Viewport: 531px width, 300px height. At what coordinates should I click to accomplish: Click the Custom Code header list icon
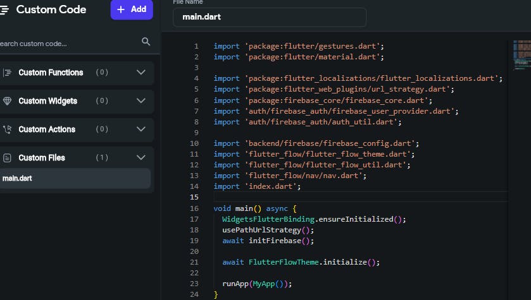pyautogui.click(x=4, y=9)
